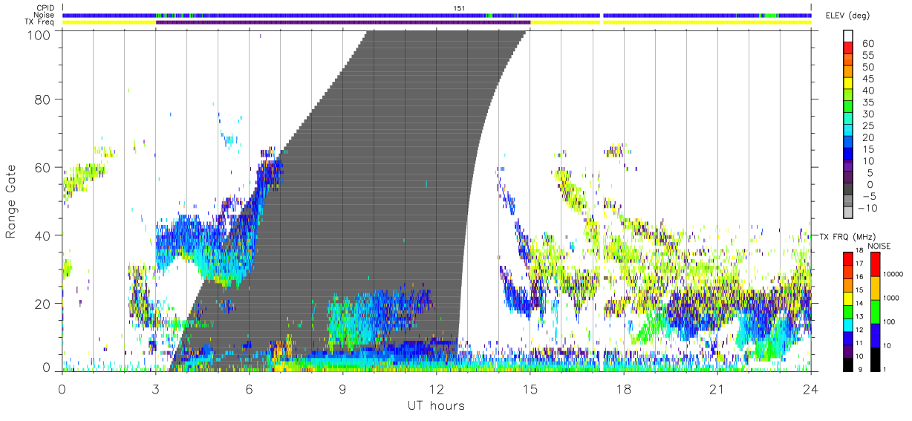Image resolution: width=912 pixels, height=421 pixels.
Task: Click the '1' label on the NOISE scale
Action: [885, 369]
